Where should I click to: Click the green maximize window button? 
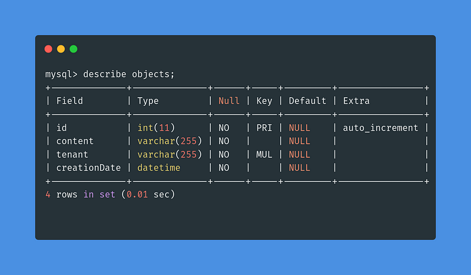pos(74,49)
